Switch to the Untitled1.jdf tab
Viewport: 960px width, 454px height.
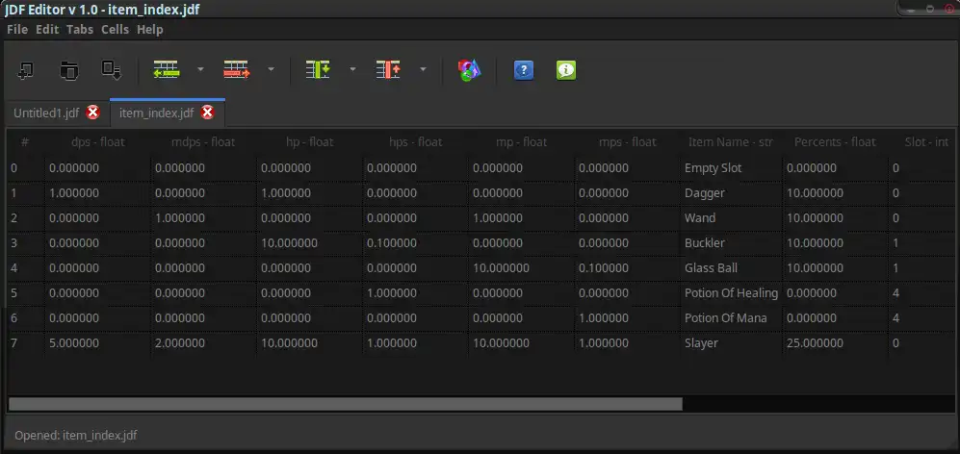(x=46, y=113)
